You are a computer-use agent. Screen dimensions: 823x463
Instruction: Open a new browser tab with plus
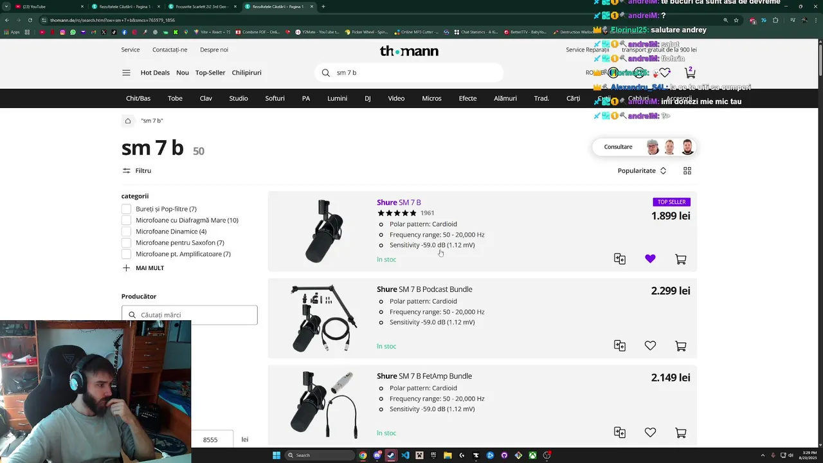point(323,6)
